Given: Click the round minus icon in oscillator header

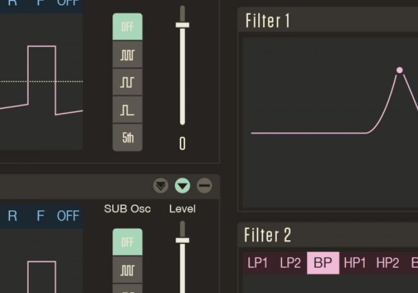Looking at the screenshot, I should [x=204, y=185].
